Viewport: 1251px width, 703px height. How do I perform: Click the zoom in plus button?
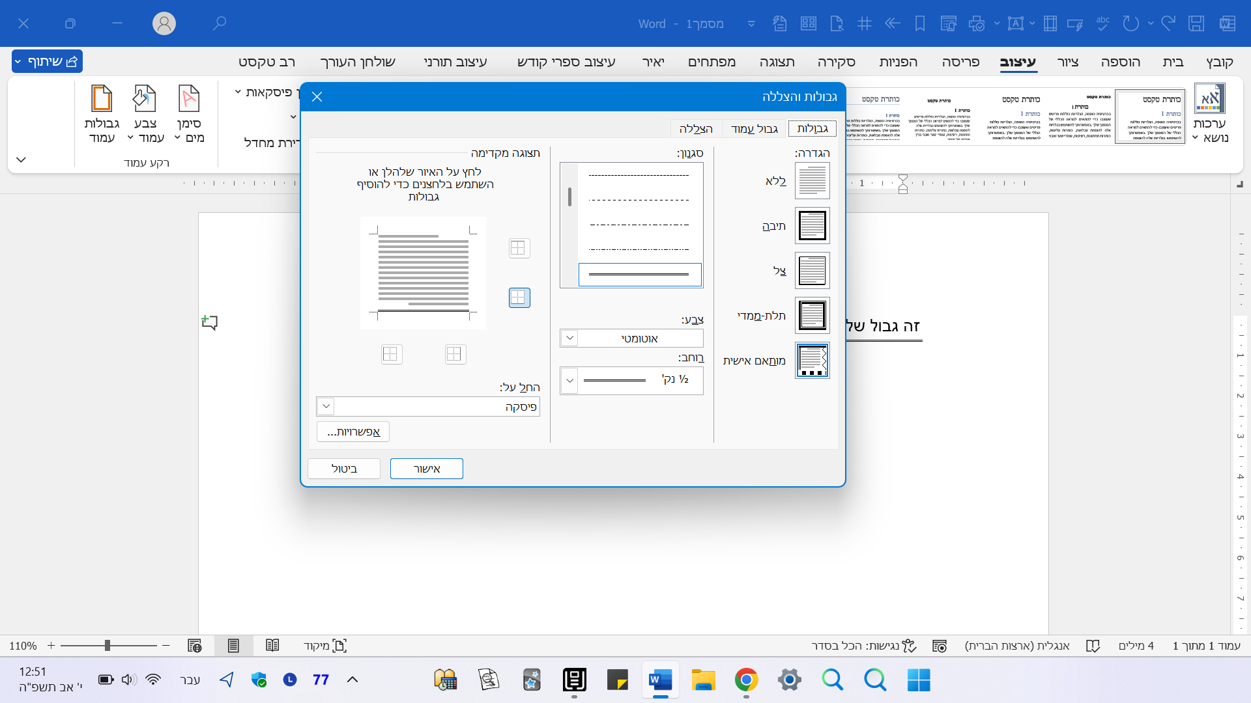[51, 646]
